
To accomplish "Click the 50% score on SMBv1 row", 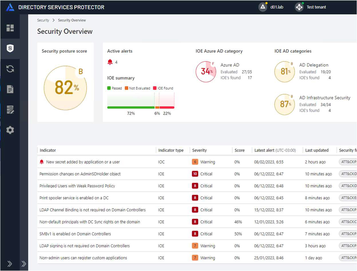I will (x=238, y=234).
